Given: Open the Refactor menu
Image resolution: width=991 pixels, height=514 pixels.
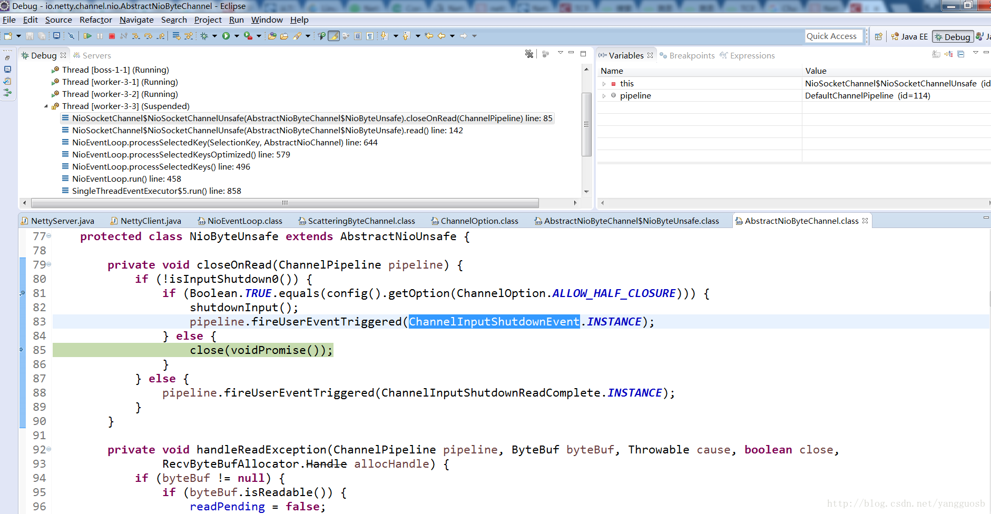Looking at the screenshot, I should [x=95, y=20].
